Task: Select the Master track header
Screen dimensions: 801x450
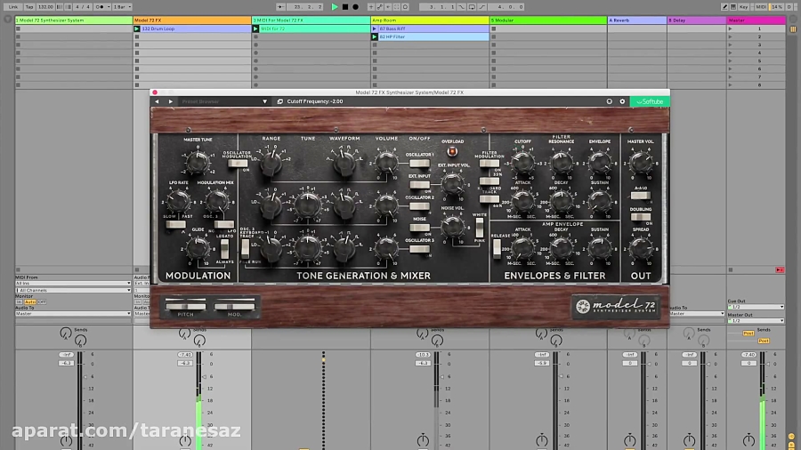Action: click(x=756, y=20)
